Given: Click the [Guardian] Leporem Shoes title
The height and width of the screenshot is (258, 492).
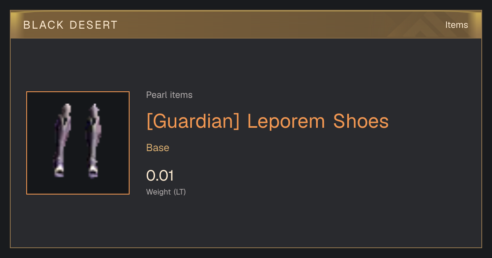Looking at the screenshot, I should 267,122.
